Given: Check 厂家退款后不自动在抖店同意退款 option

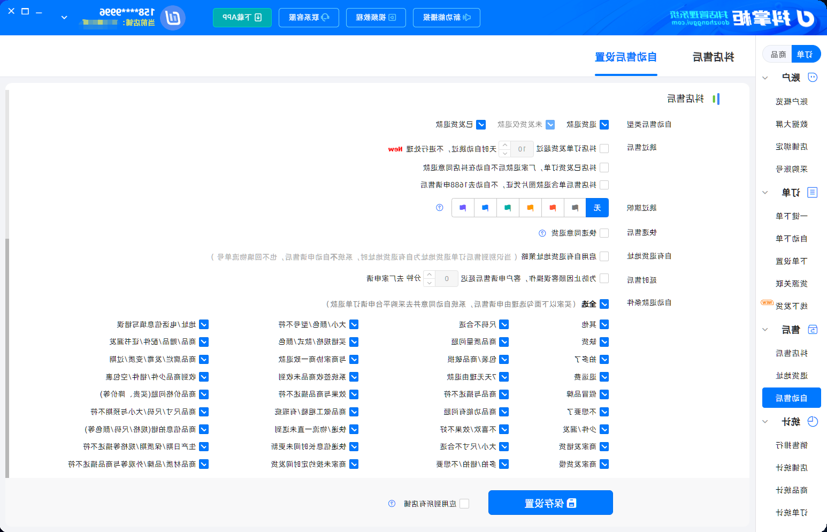Looking at the screenshot, I should [x=604, y=168].
